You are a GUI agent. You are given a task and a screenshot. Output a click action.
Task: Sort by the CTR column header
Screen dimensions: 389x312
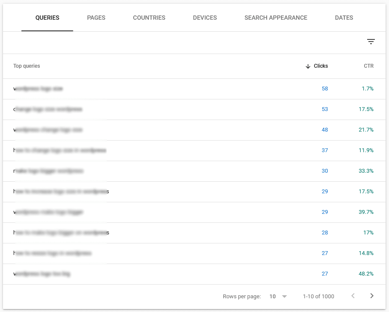pos(368,66)
